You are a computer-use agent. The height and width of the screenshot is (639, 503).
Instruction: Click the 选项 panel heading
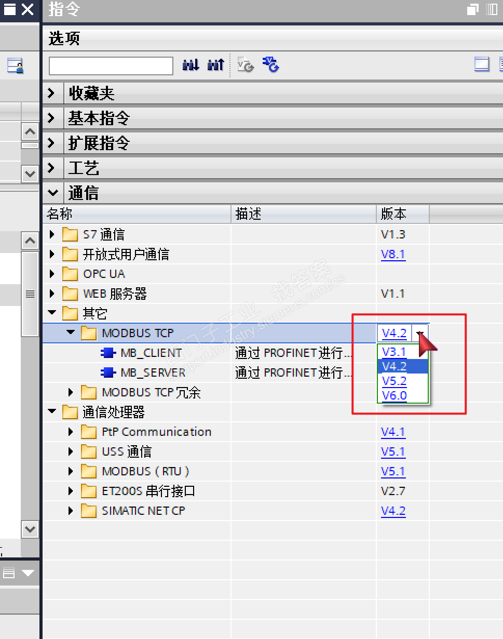point(64,38)
